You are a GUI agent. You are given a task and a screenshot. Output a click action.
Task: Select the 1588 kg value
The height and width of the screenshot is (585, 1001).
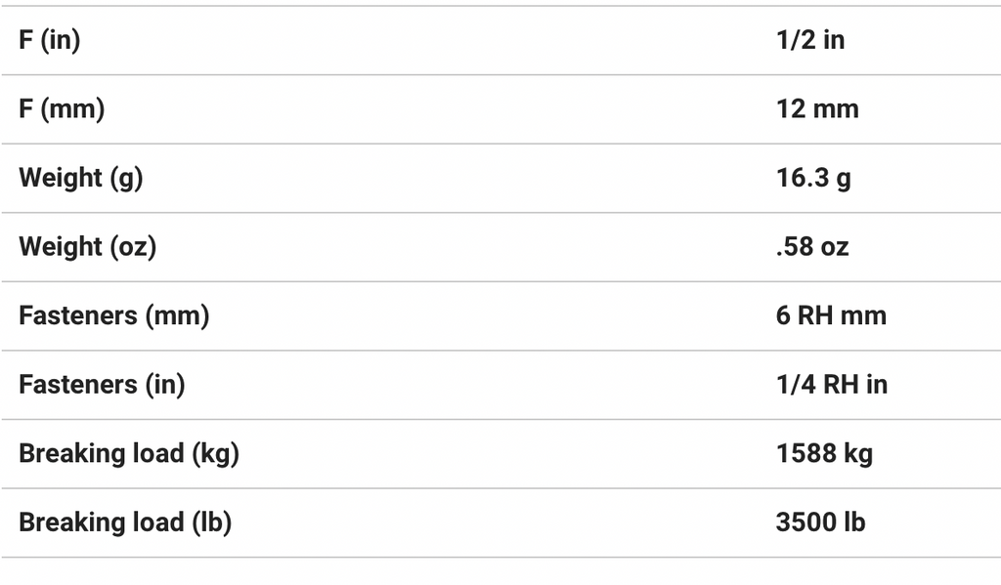[824, 453]
